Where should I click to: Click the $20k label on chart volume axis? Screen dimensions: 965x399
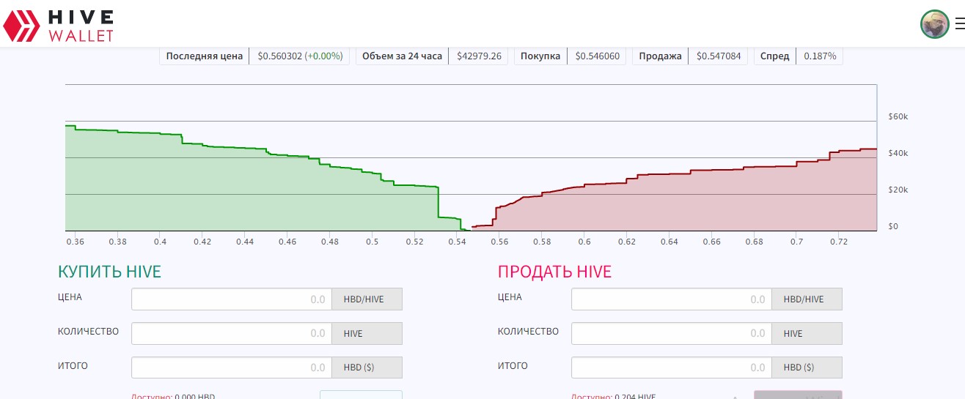tap(898, 190)
